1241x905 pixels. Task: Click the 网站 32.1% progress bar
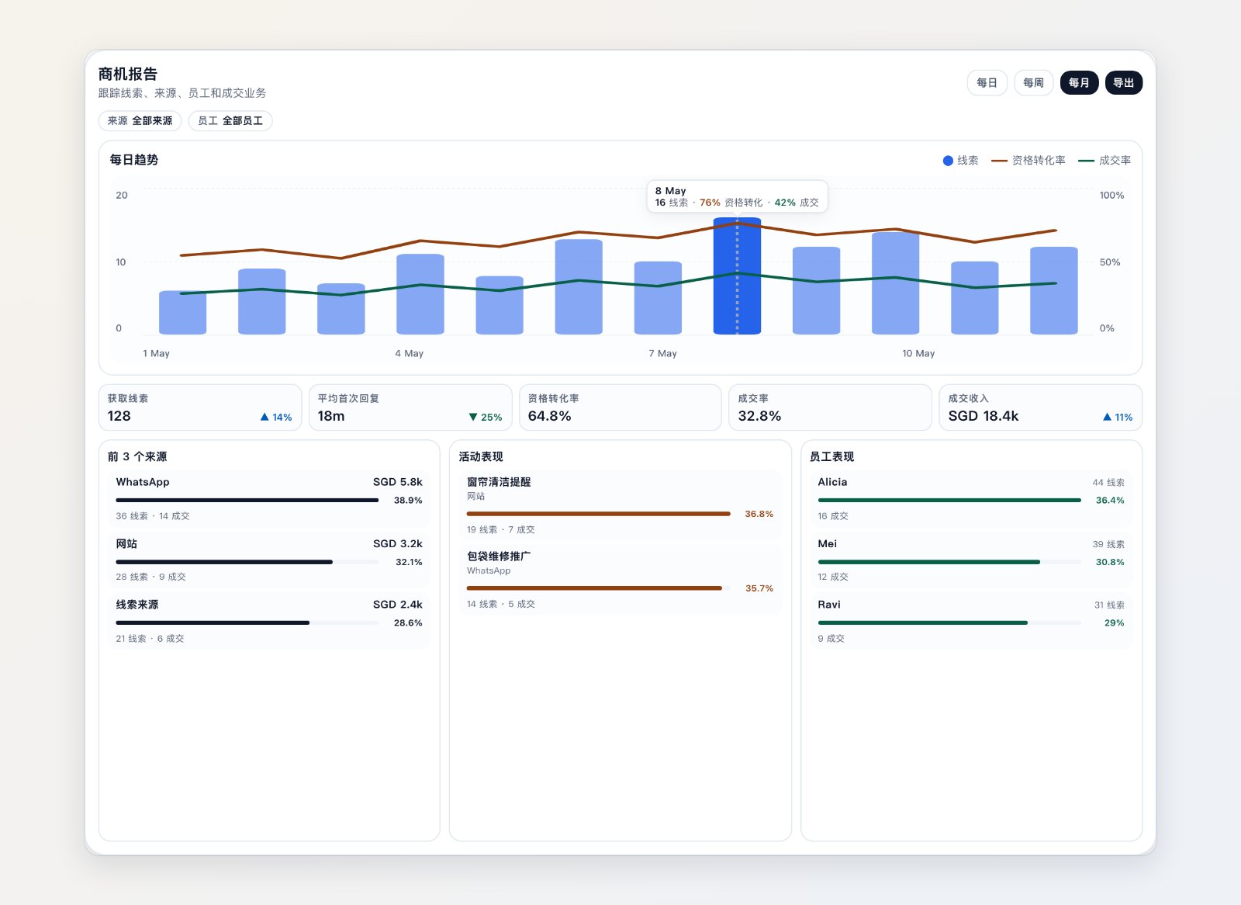point(247,562)
